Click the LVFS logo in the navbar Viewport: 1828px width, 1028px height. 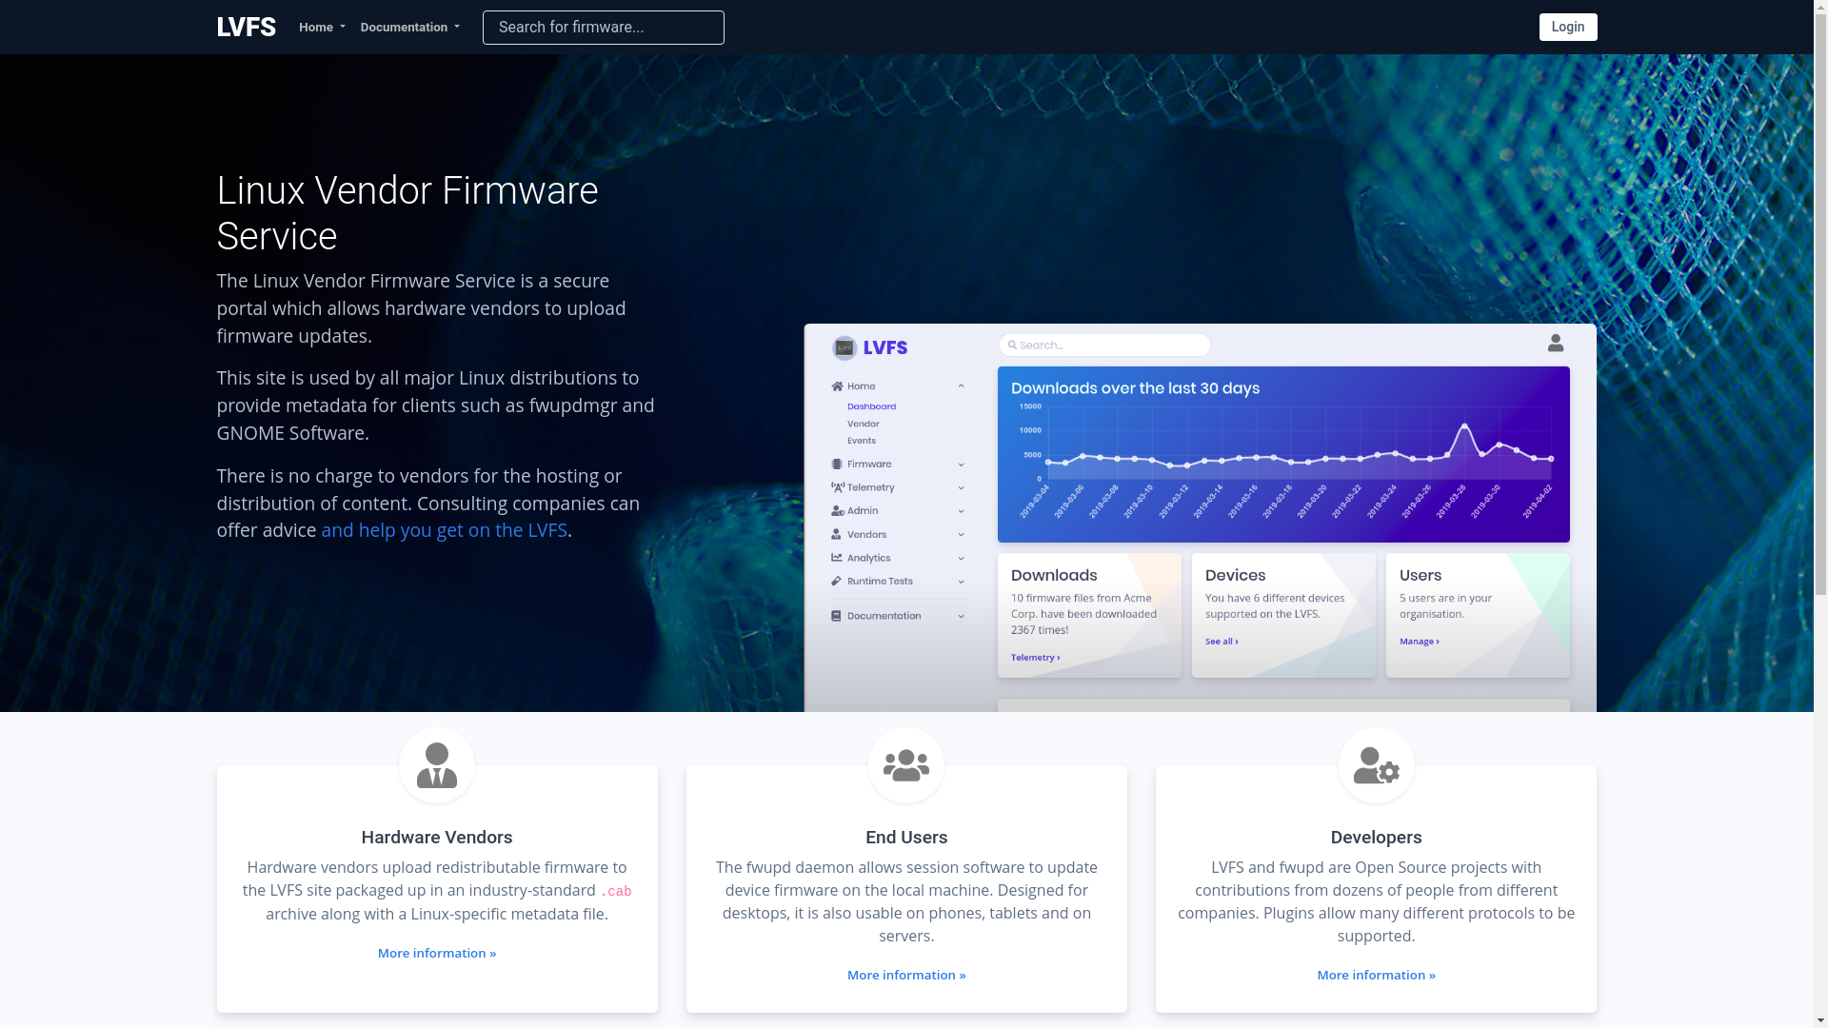246,27
